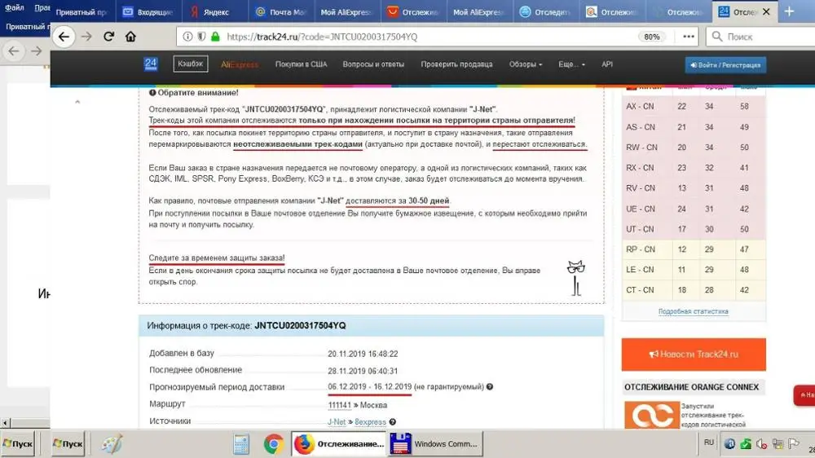The height and width of the screenshot is (458, 815).
Task: Click the small collapse chevron at left margin
Action: click(x=77, y=102)
